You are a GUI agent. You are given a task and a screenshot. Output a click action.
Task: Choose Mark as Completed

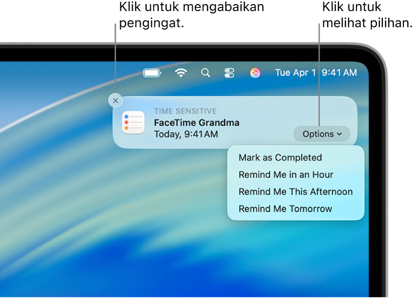pos(280,158)
